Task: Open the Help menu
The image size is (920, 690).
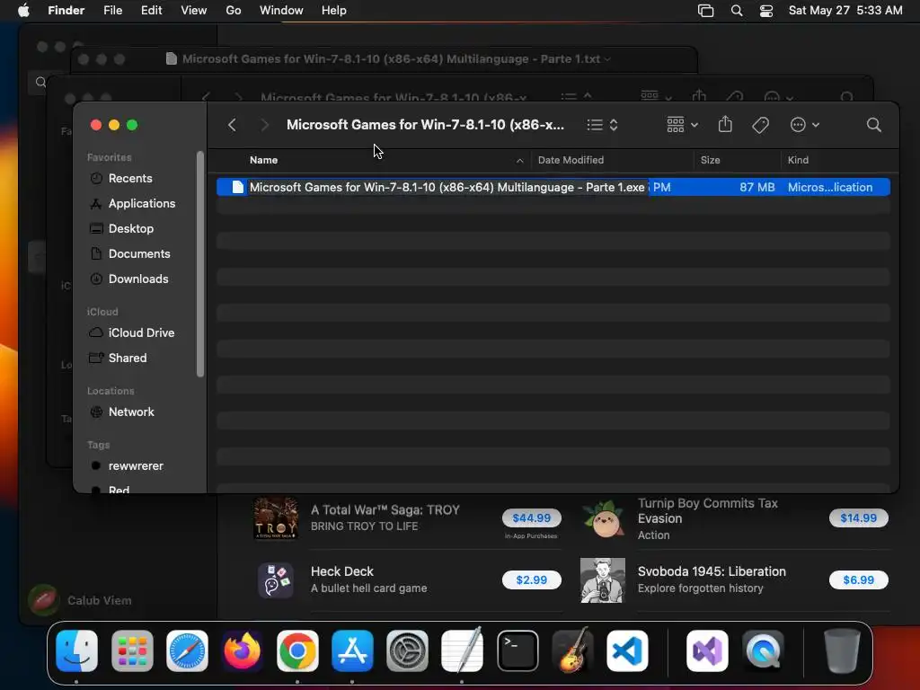Action: (334, 11)
